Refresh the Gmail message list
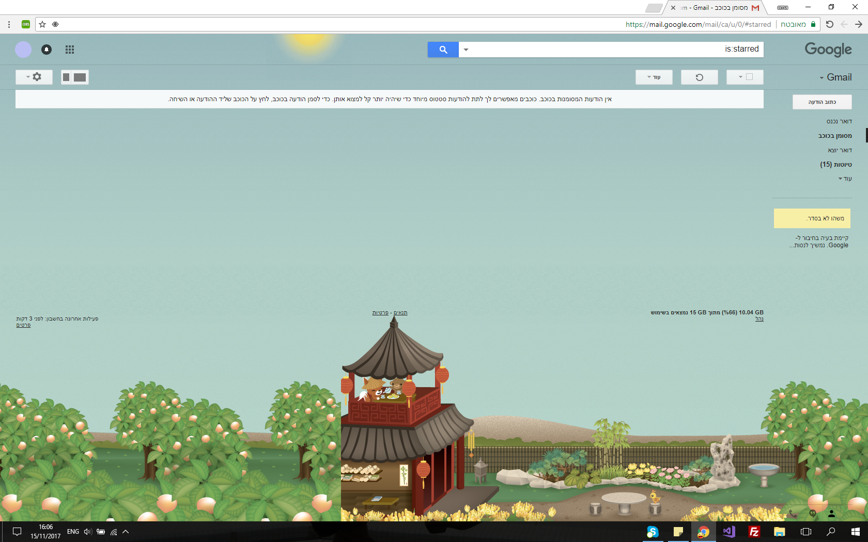 coord(700,77)
